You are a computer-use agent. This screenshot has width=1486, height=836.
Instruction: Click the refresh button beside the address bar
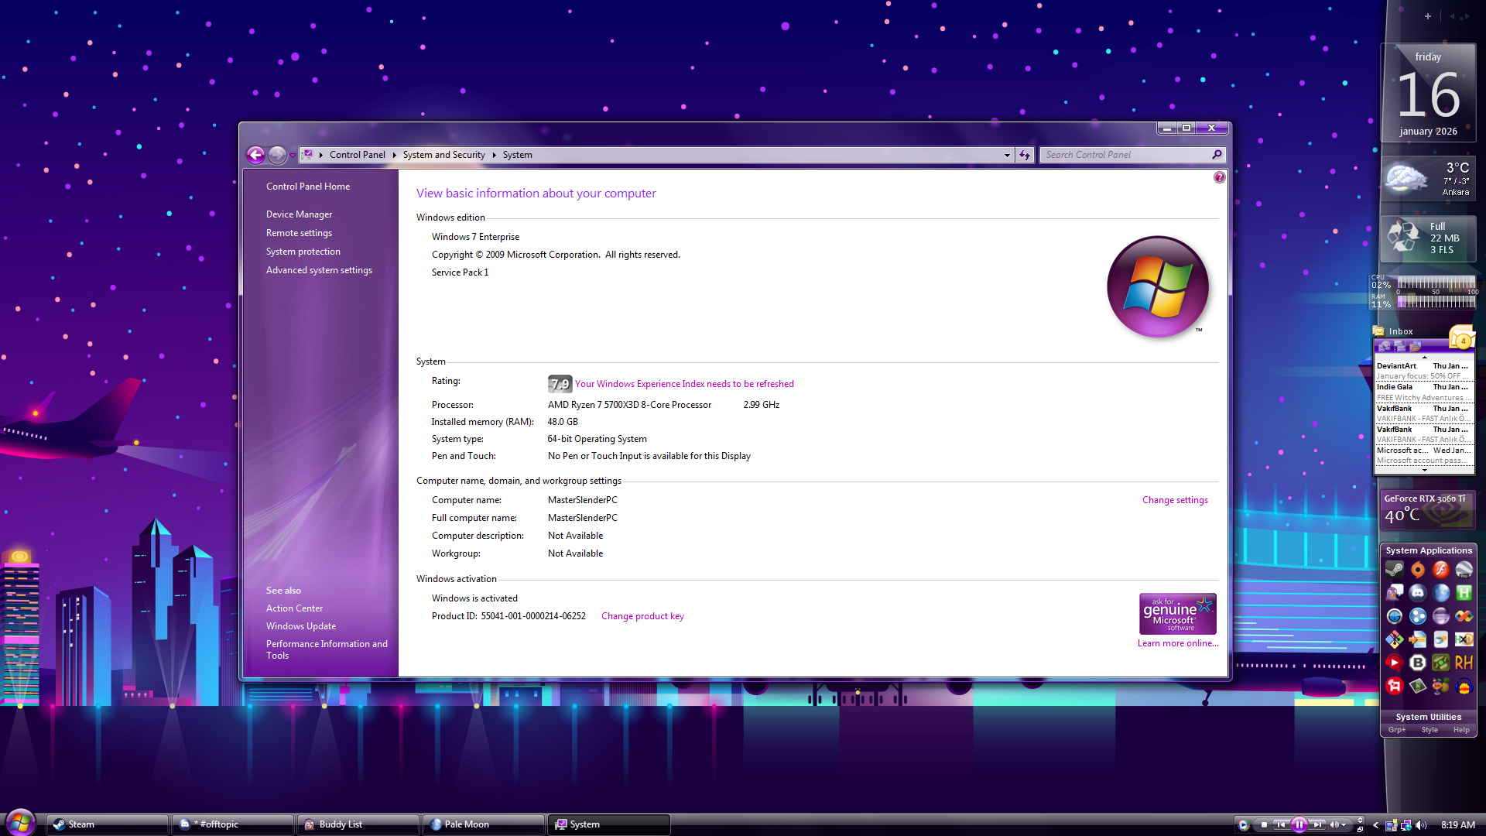pos(1025,155)
